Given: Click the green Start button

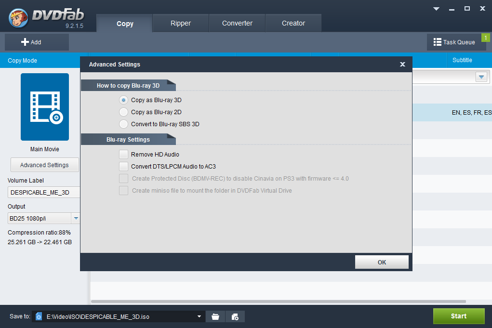Looking at the screenshot, I should coord(459,316).
